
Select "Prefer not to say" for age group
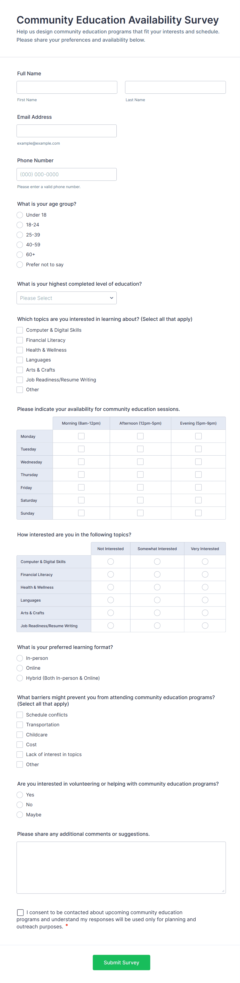coord(20,264)
